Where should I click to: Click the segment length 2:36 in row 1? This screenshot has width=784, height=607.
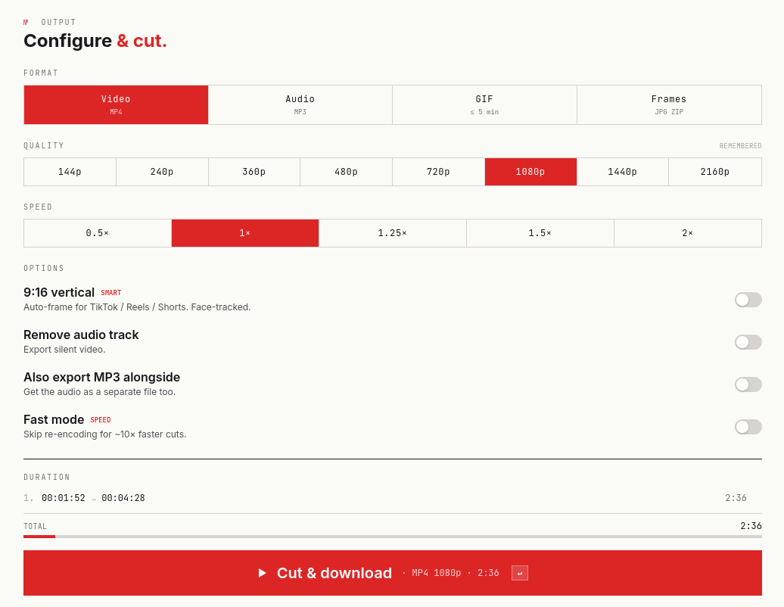pos(736,498)
